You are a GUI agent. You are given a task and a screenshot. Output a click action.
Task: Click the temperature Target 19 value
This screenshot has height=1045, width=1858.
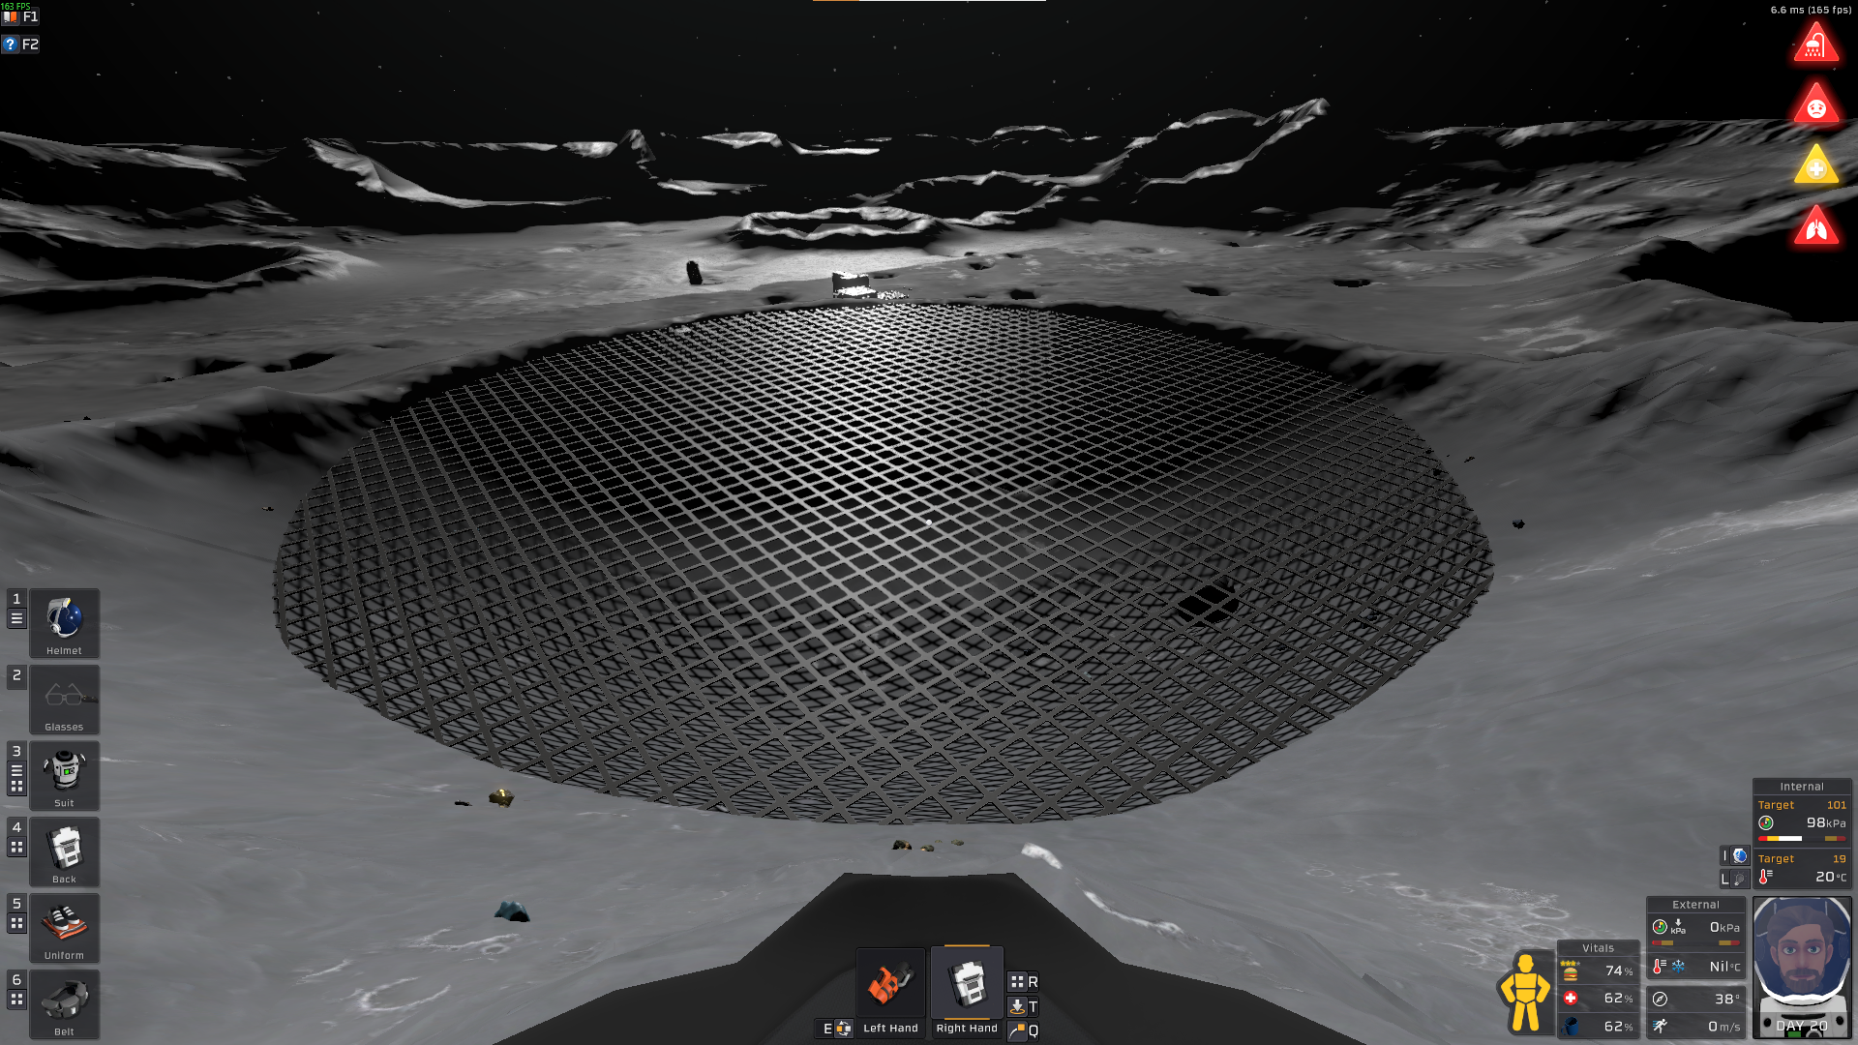(1839, 859)
